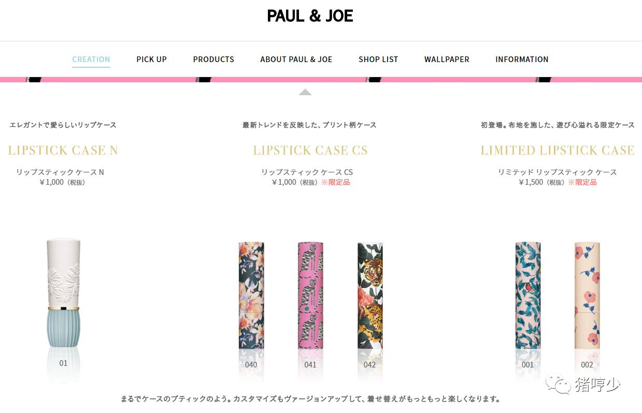Screen dimensions: 642x413
Task: Click the pink banner strip
Action: click(321, 80)
